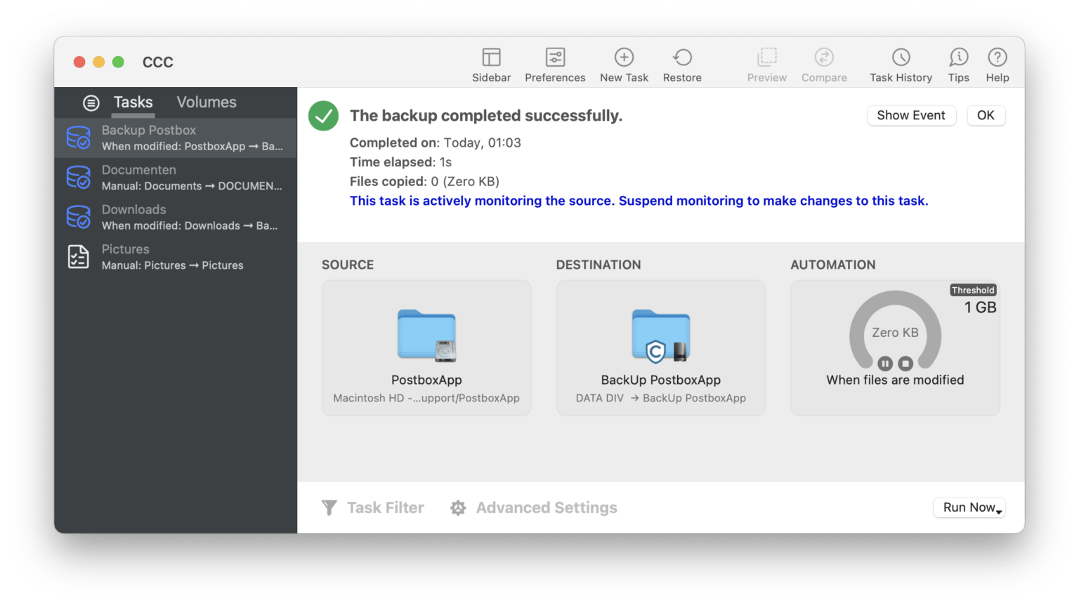Open the PostboxApp source selector

[x=426, y=348]
